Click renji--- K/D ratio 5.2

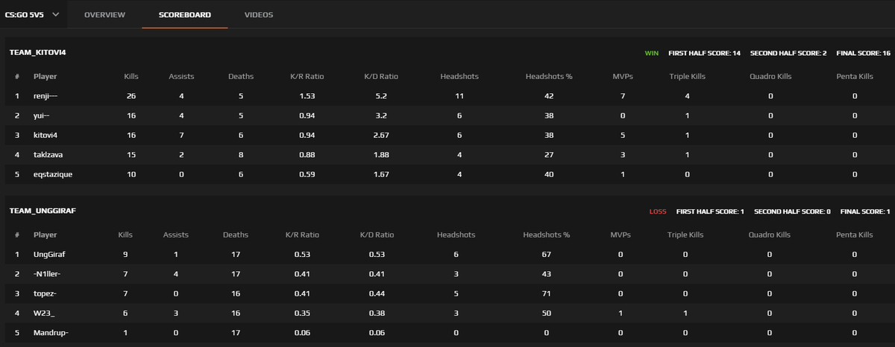[381, 96]
